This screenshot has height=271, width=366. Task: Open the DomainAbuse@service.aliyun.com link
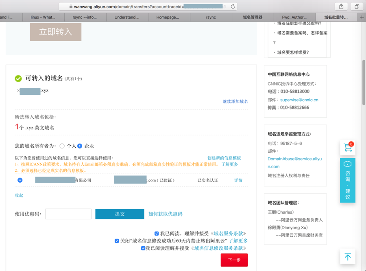coord(294,163)
